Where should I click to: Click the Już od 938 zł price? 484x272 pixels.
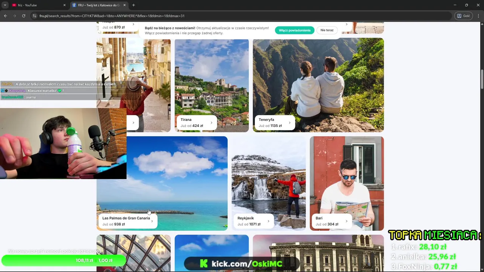pos(113,224)
